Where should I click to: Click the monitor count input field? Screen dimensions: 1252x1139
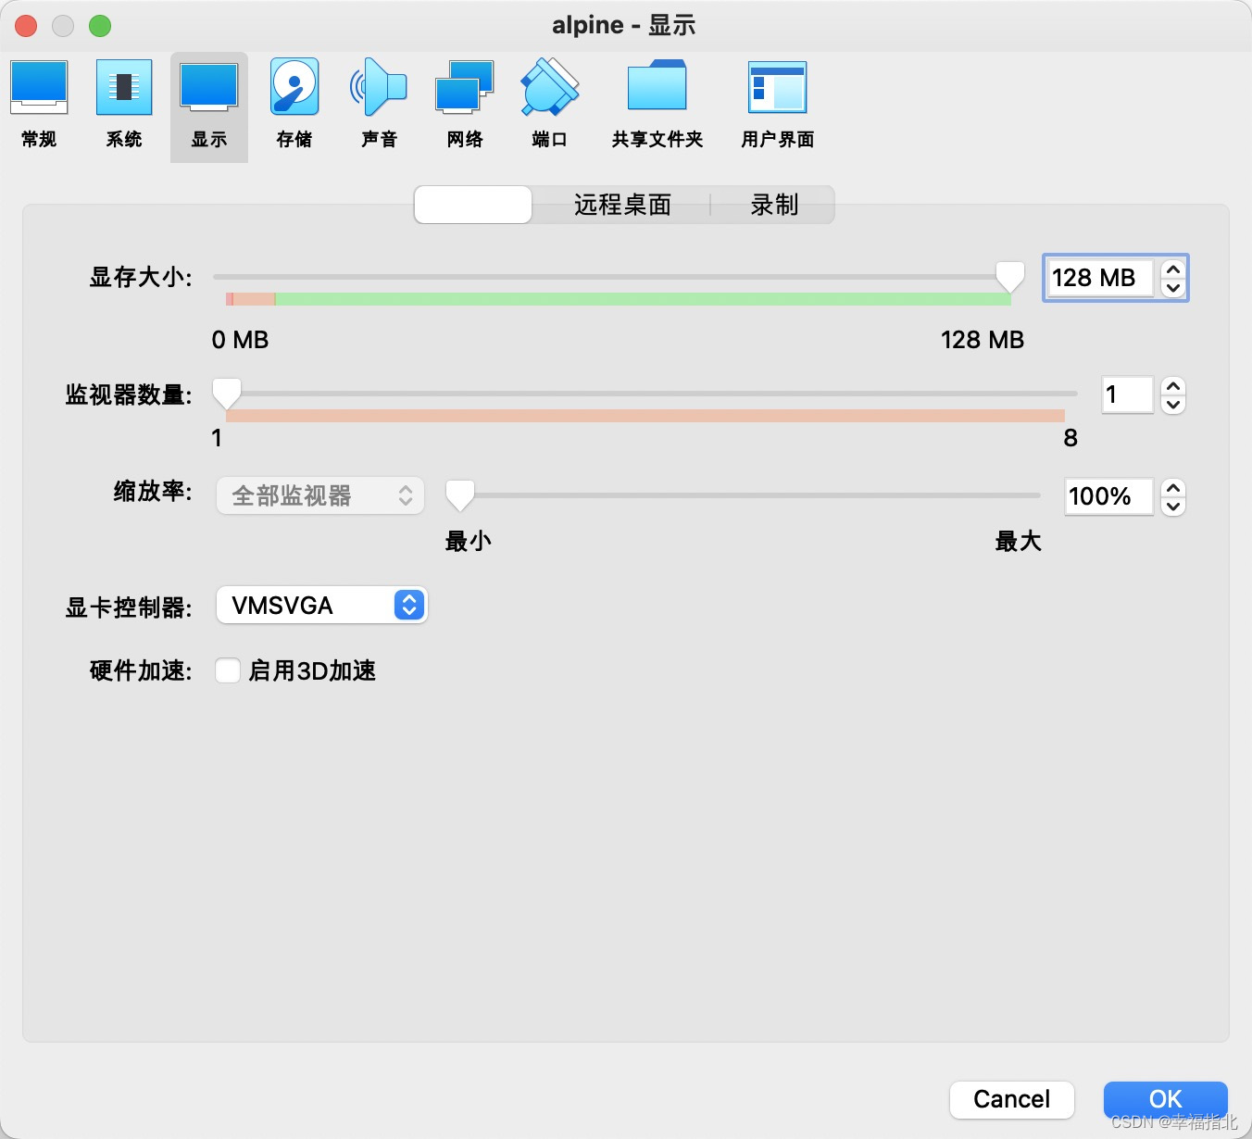(1127, 395)
